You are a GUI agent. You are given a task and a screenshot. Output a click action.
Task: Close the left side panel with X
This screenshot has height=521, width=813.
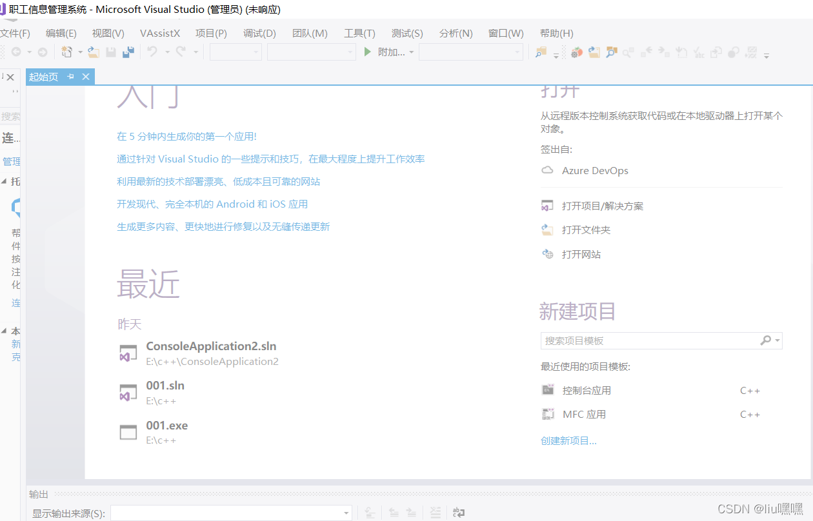(10, 77)
